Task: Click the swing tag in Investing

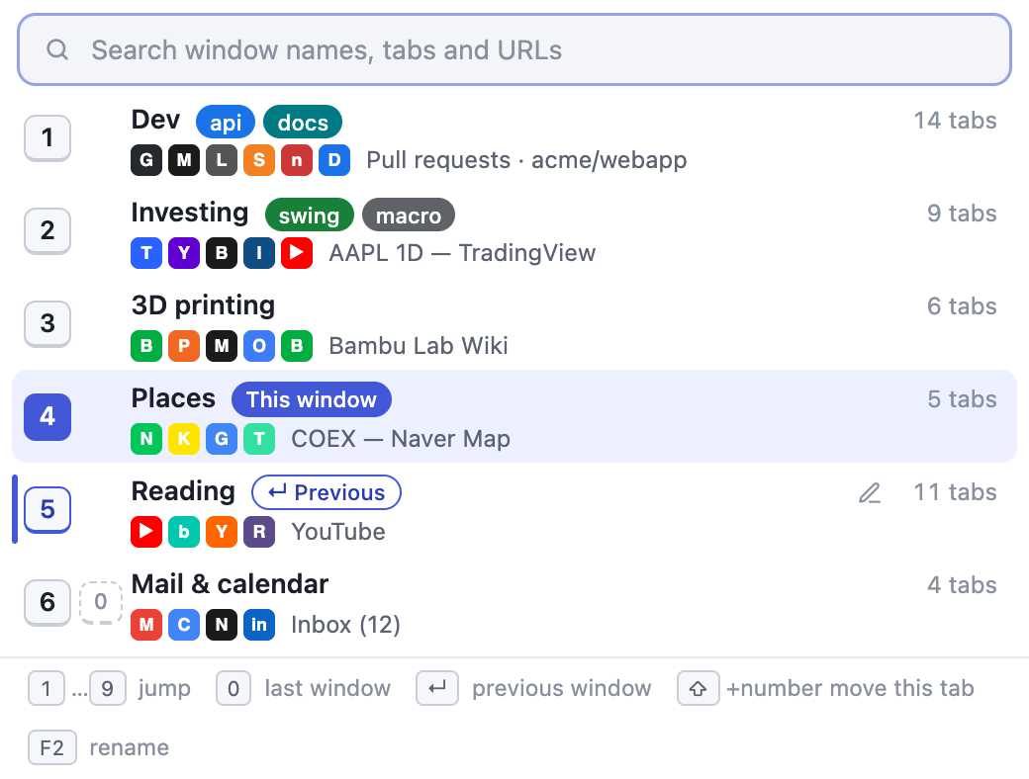Action: coord(309,216)
